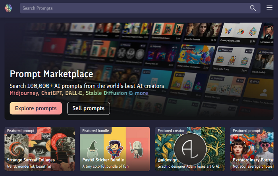Open the Strange Surreal Collages card
Screen dimensions: 278x176
40,149
